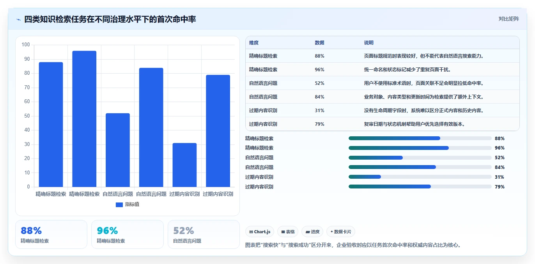Select the chart bar with value 84
The width and height of the screenshot is (535, 264).
pyautogui.click(x=151, y=127)
